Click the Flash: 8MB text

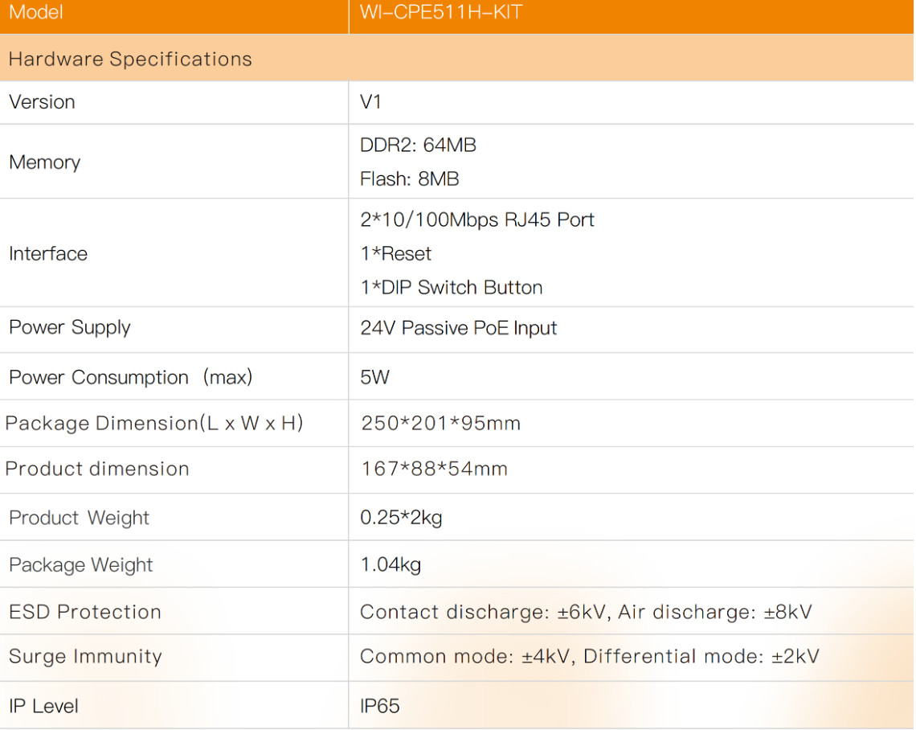[x=409, y=178]
